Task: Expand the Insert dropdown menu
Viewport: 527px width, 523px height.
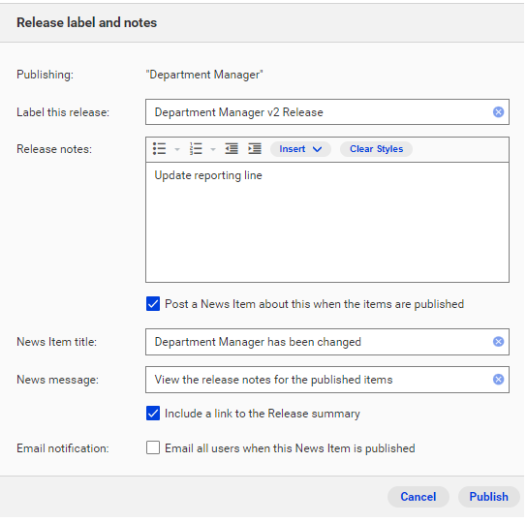Action: click(x=300, y=149)
